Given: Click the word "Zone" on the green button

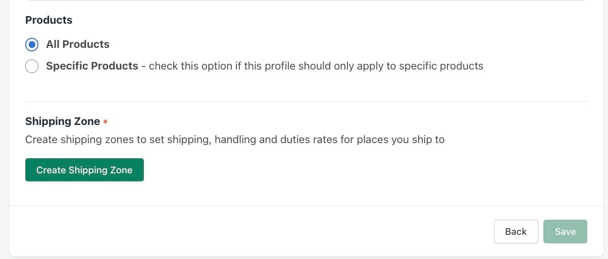Looking at the screenshot, I should click(121, 170).
